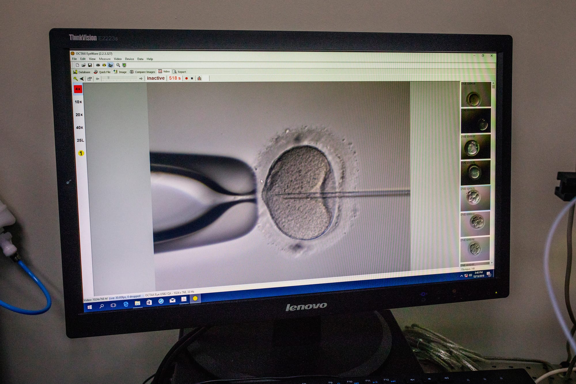Image resolution: width=576 pixels, height=384 pixels.
Task: Select the 20x magnification objective
Action: point(79,115)
